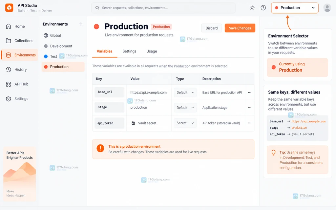This screenshot has width=336, height=210.
Task: Open more options for base_url row
Action: click(250, 92)
